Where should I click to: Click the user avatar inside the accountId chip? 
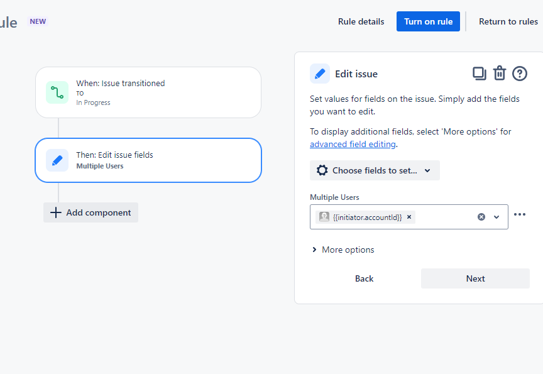tap(324, 217)
